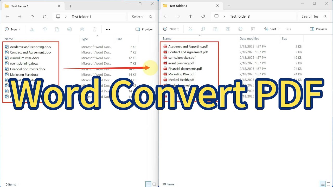
Task: Click Cut icon in Test folder 1 toolbar
Action: pos(32,29)
